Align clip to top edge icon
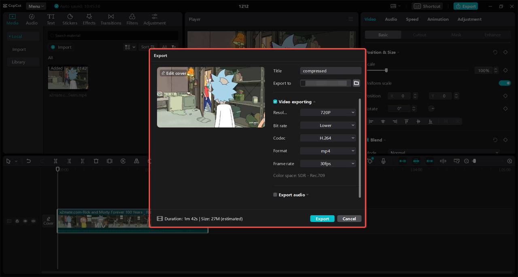Screen dimensions: 518x277 406,122
